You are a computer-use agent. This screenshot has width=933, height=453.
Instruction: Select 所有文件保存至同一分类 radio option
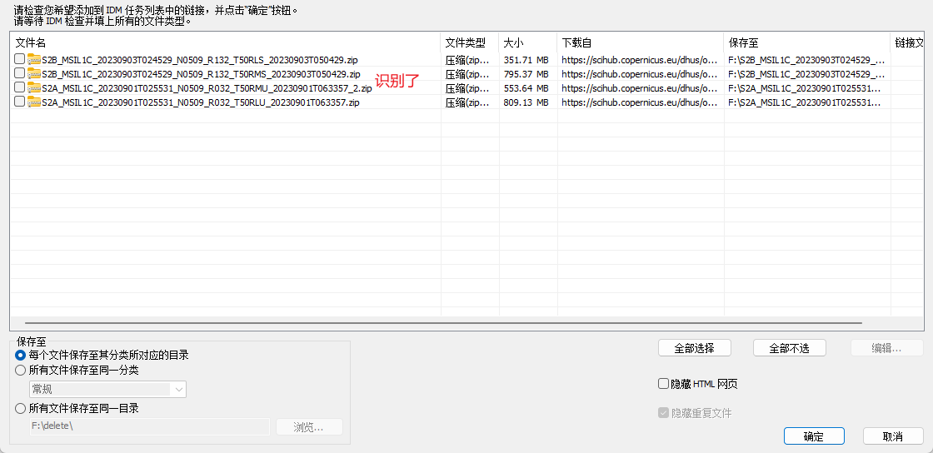21,371
